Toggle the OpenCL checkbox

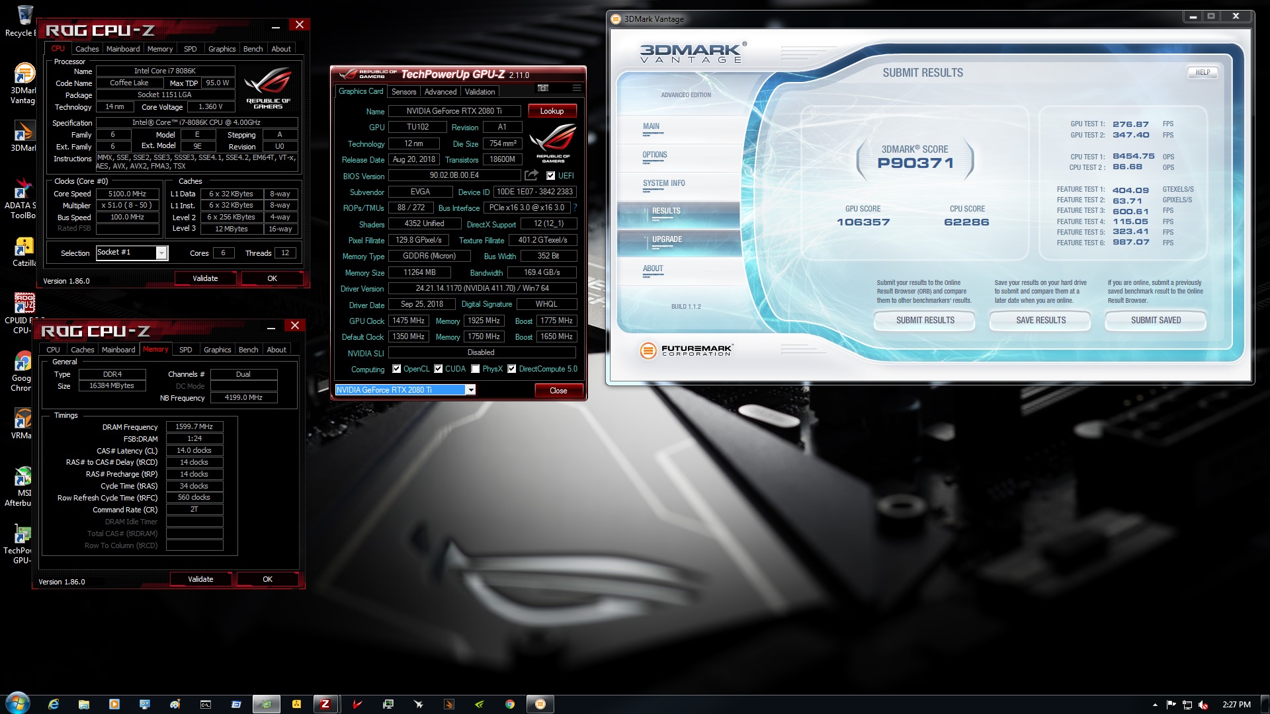(396, 369)
